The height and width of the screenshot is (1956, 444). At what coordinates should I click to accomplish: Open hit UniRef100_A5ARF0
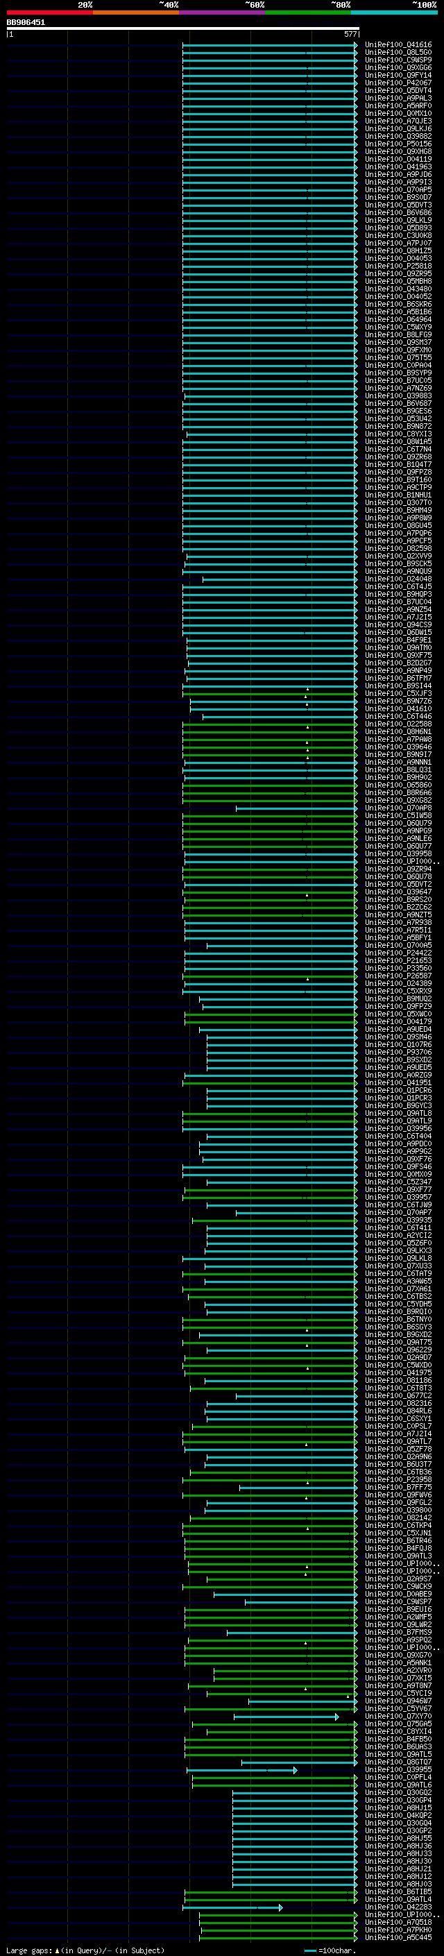pyautogui.click(x=398, y=105)
